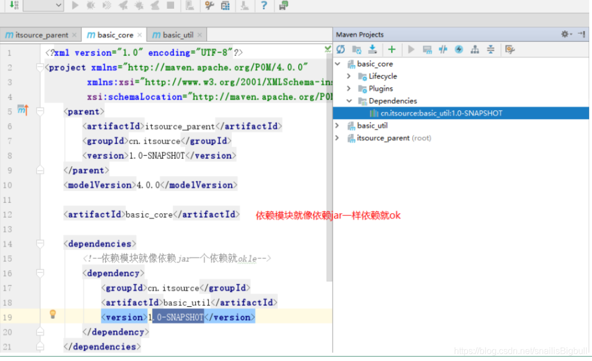Reimport all Maven projects icon
Screen dimensions: 592x361
click(341, 49)
